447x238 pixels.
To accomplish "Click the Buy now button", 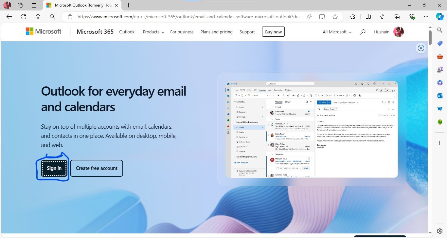I will [x=273, y=32].
